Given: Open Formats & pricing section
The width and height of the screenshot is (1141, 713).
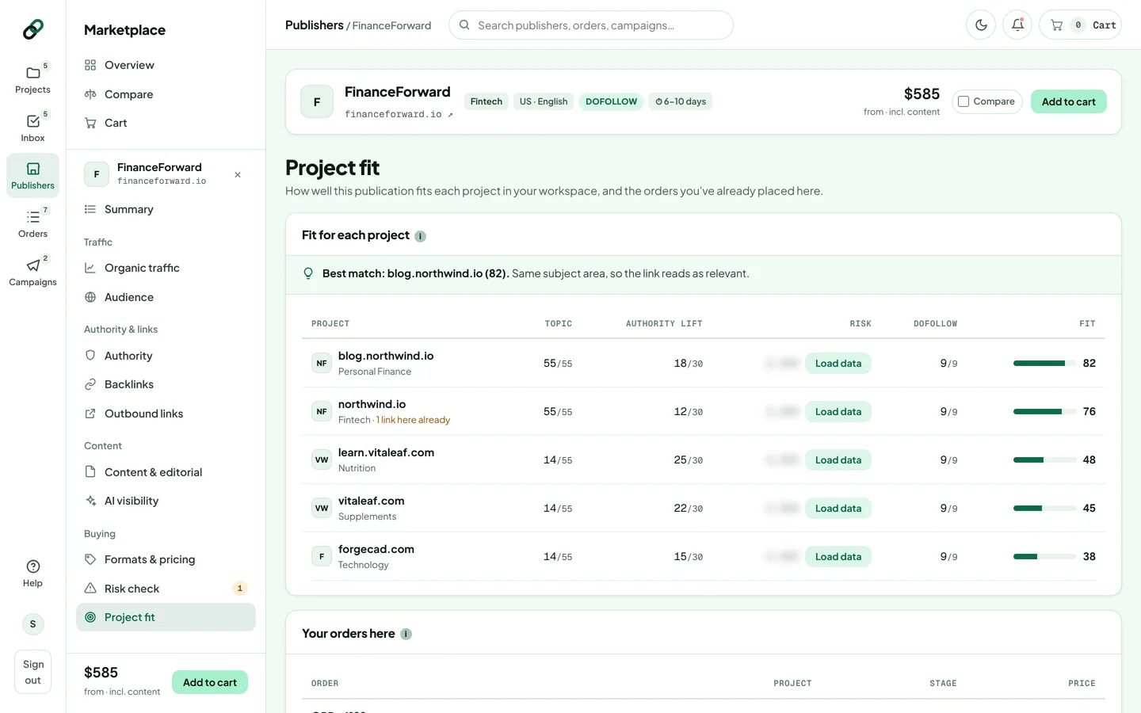Looking at the screenshot, I should coord(166,559).
